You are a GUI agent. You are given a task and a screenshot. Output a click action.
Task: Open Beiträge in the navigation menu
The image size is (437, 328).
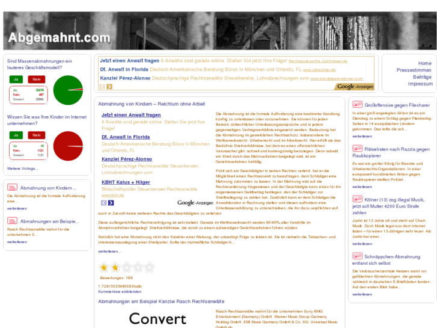pos(422,77)
